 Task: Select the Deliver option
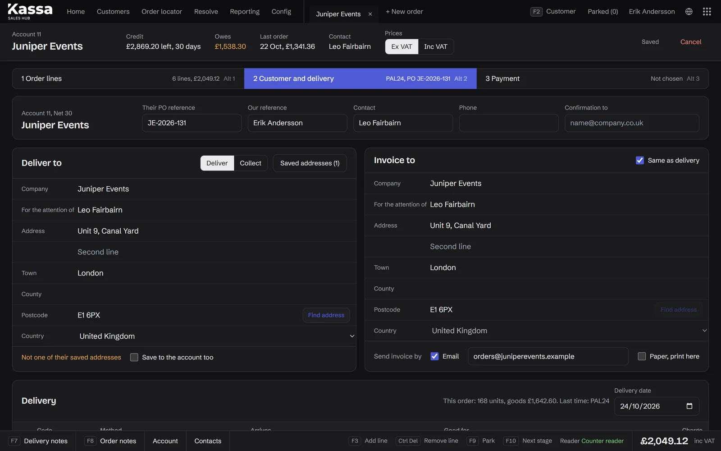click(217, 163)
